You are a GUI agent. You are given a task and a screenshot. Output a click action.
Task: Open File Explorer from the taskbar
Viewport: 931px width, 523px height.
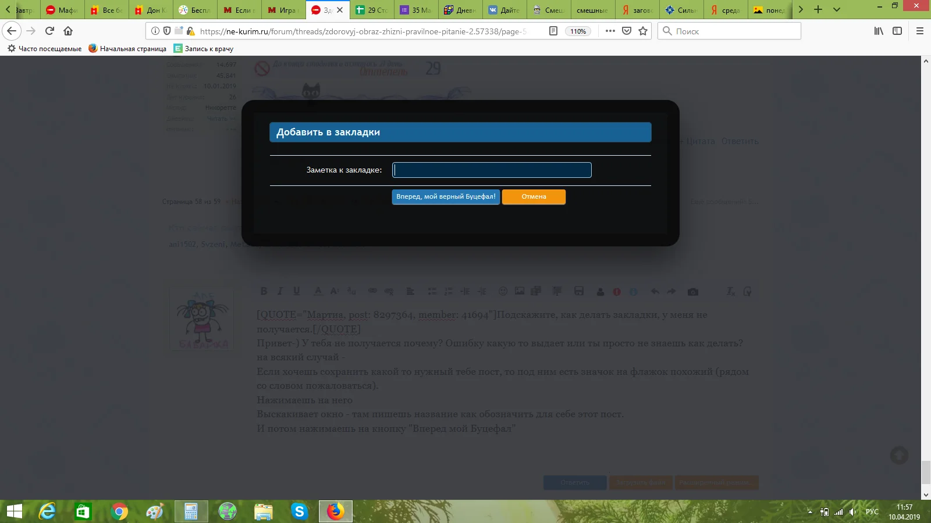point(263,511)
